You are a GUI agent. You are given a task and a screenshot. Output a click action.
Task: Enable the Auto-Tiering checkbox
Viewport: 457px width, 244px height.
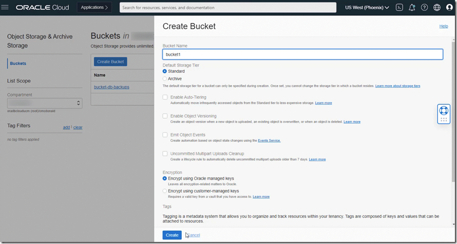click(165, 97)
